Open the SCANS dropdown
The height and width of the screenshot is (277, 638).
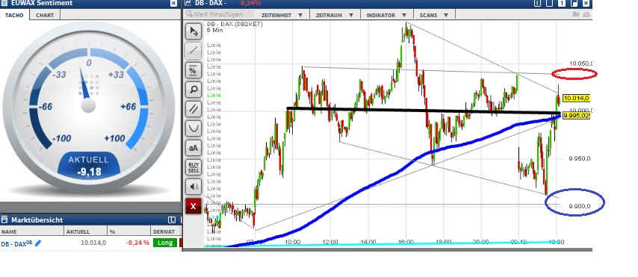434,15
